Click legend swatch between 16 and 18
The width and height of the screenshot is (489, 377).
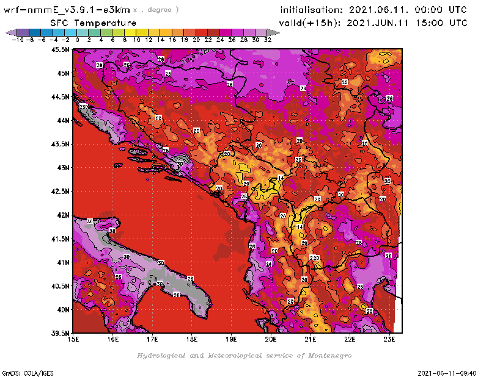pyautogui.click(x=178, y=32)
